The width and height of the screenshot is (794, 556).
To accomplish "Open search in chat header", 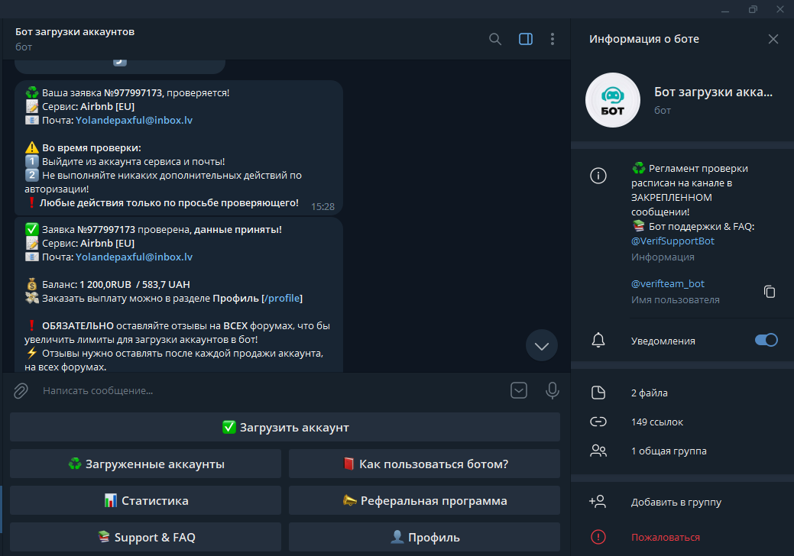I will (x=495, y=39).
